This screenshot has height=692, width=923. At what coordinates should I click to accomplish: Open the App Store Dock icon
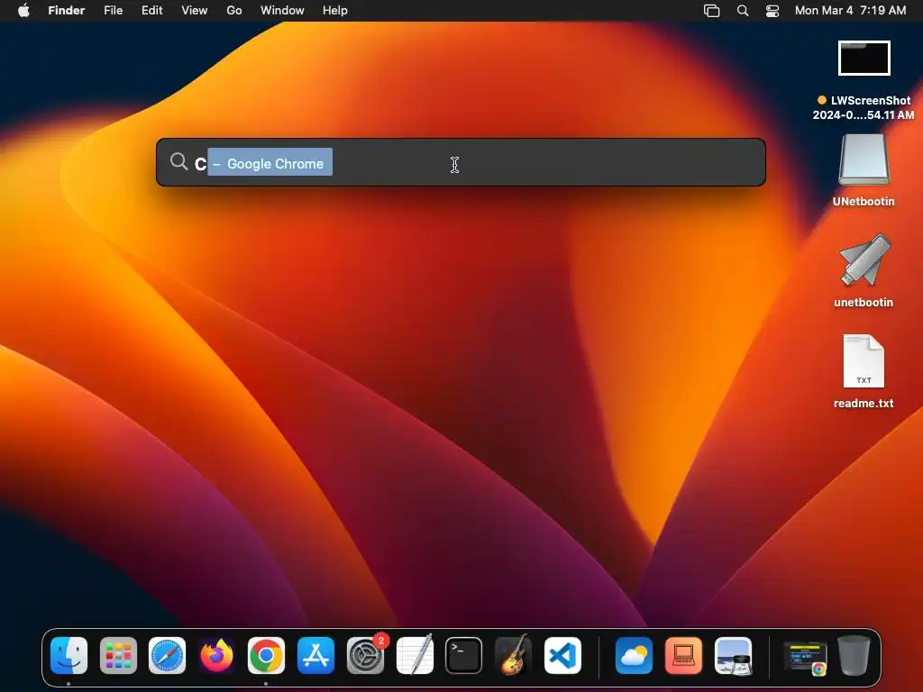click(315, 656)
